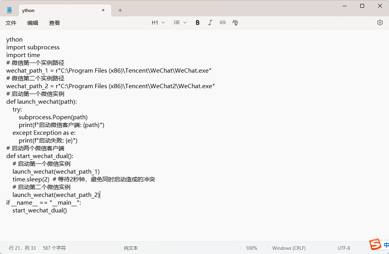The image size is (389, 254).
Task: Click the wechat_path_1 assignment line
Action: (109, 71)
